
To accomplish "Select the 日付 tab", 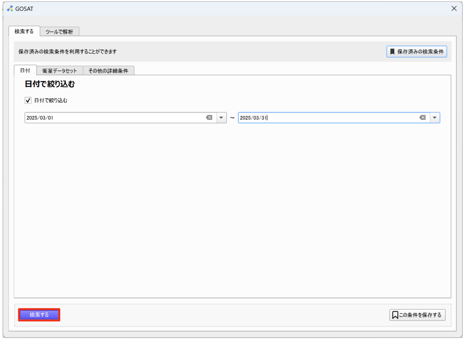I will [25, 70].
